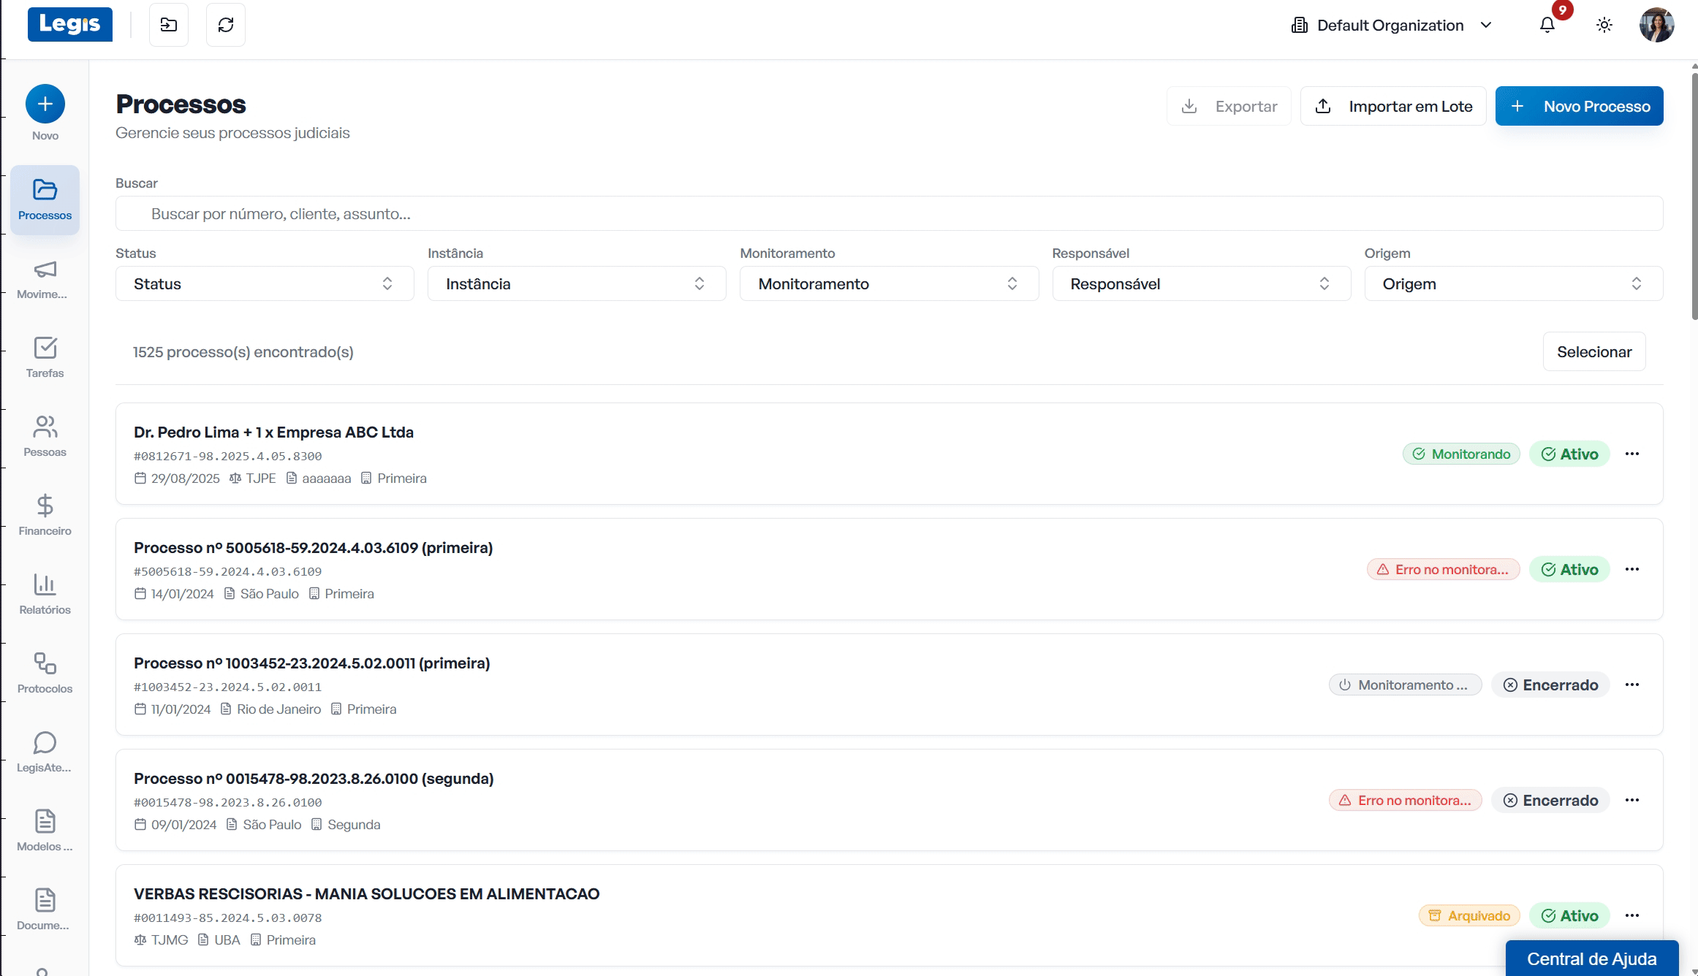Open Tarefas from the sidebar
The image size is (1698, 976).
(x=45, y=357)
